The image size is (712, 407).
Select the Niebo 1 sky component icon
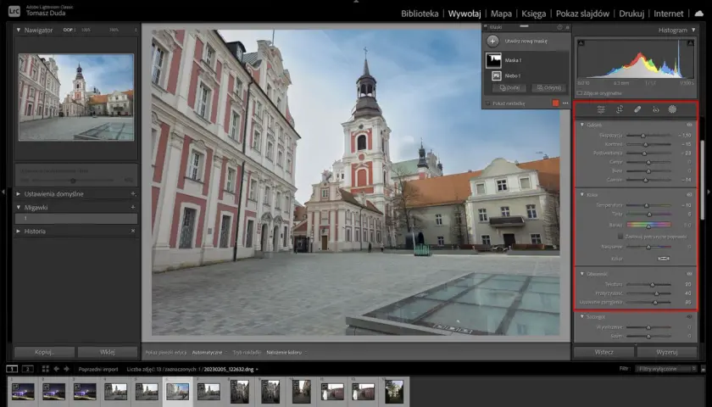(x=497, y=75)
